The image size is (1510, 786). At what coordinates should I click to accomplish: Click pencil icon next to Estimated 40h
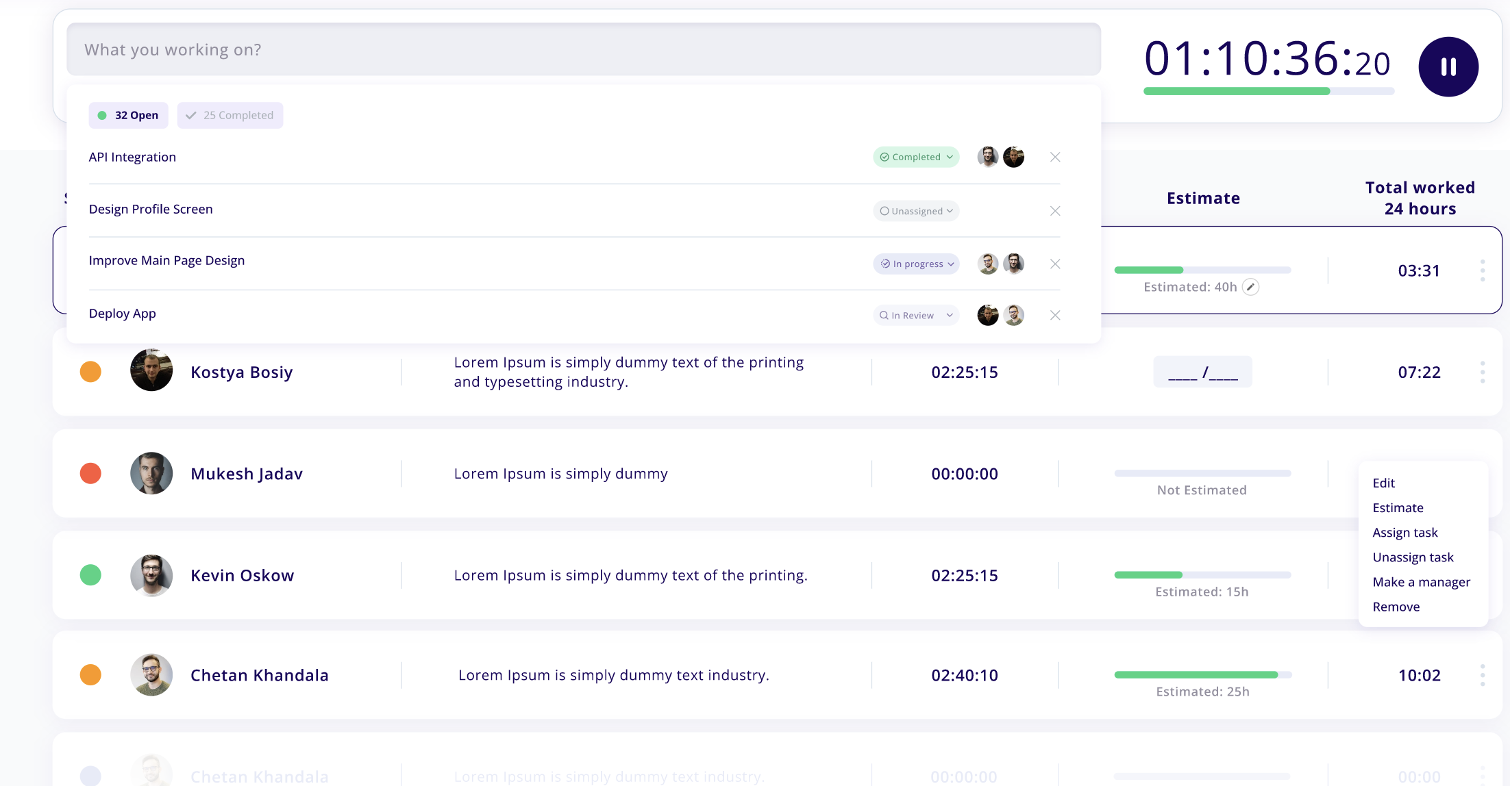click(x=1250, y=287)
